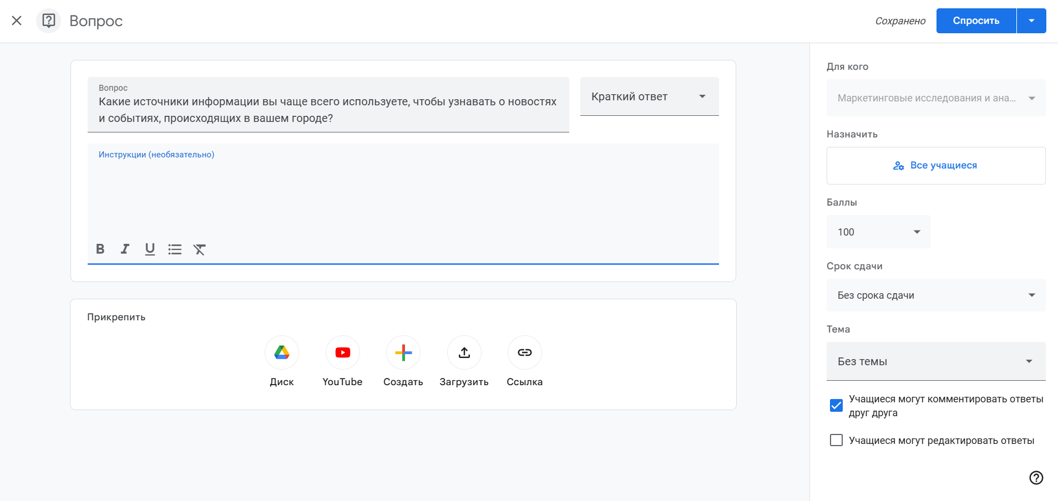Add a YouTube video attachment
The height and width of the screenshot is (501, 1058).
click(342, 352)
